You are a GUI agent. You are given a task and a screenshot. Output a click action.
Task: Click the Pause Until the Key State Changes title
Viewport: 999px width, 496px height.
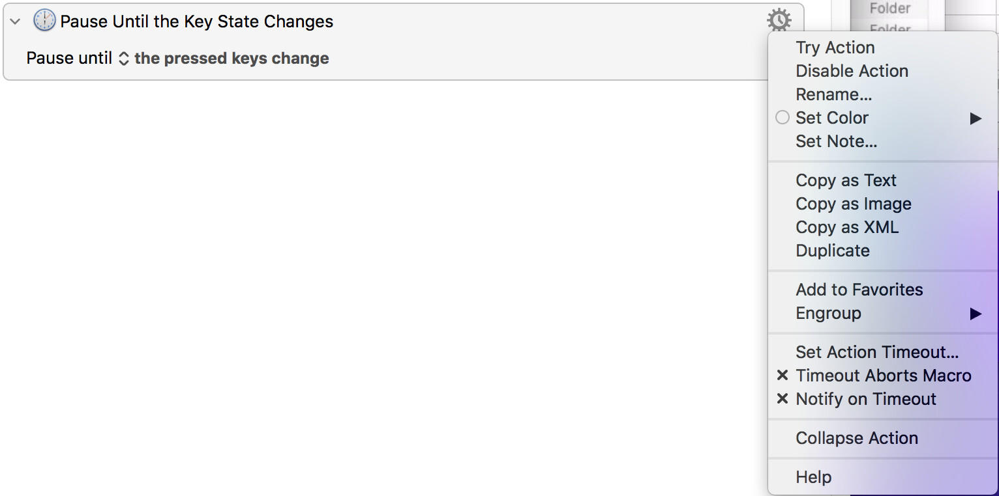tap(197, 21)
